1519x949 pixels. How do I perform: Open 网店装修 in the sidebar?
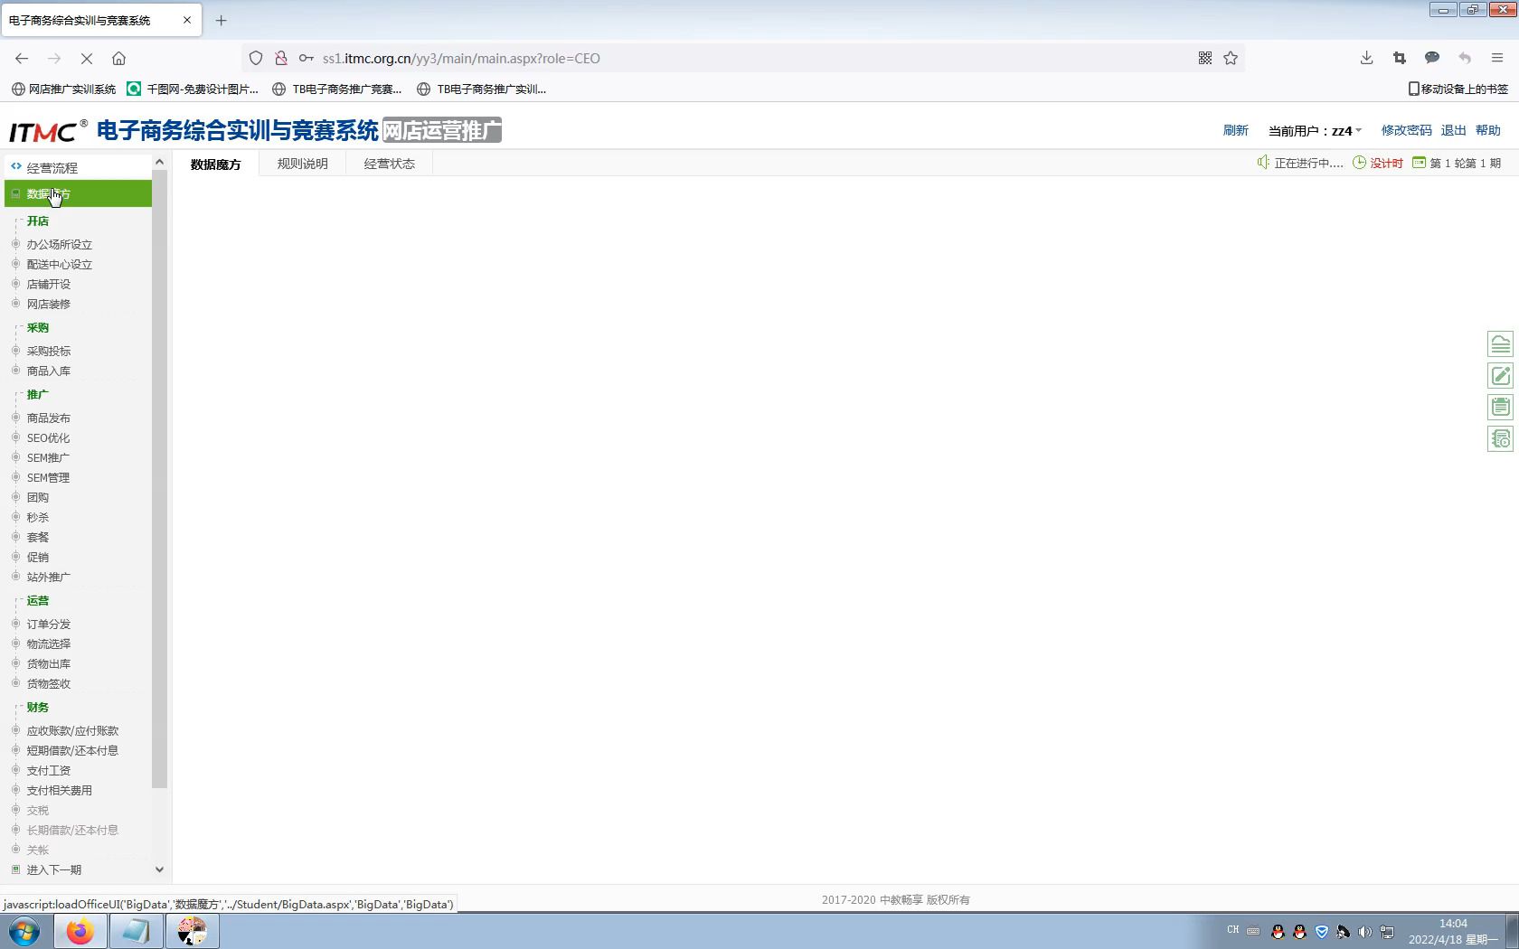49,304
